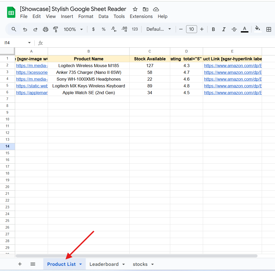This screenshot has width=275, height=271.
Task: Click the formula bar
Action: (x=158, y=43)
